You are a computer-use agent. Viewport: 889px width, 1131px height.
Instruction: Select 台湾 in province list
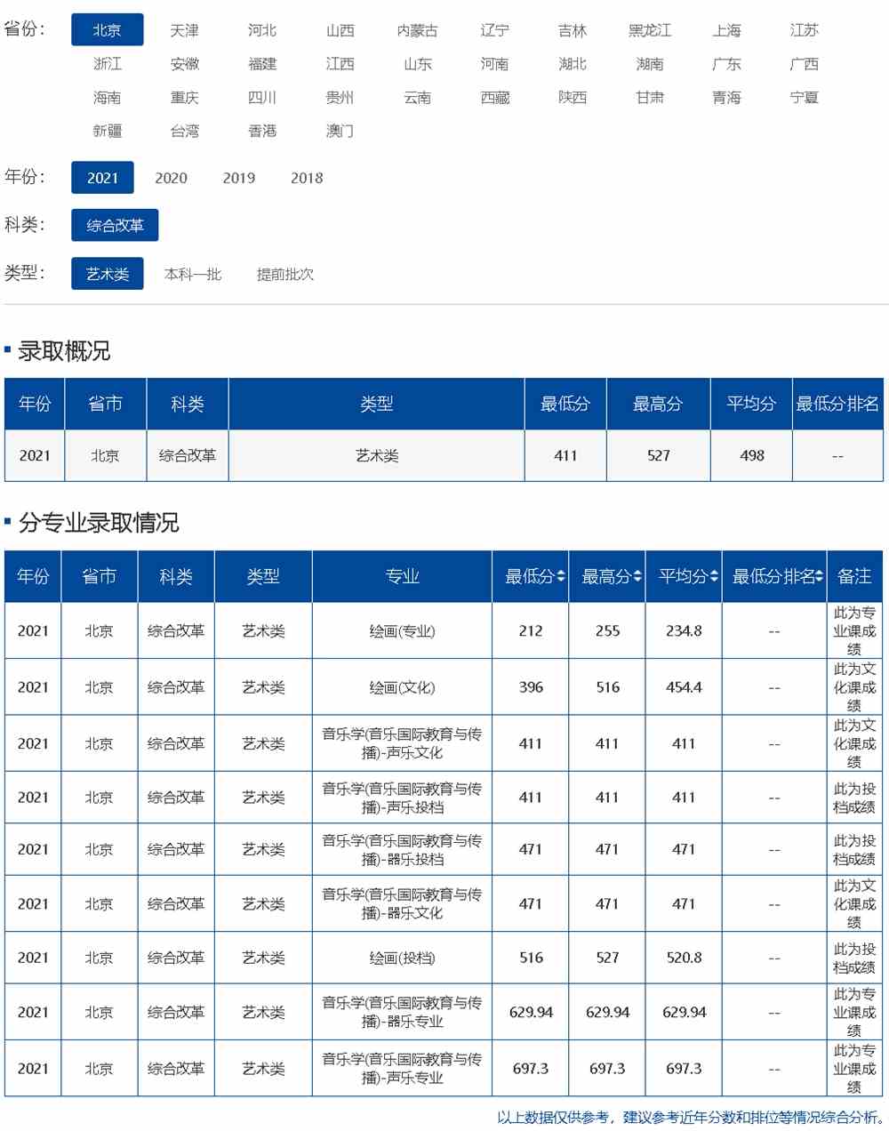185,131
